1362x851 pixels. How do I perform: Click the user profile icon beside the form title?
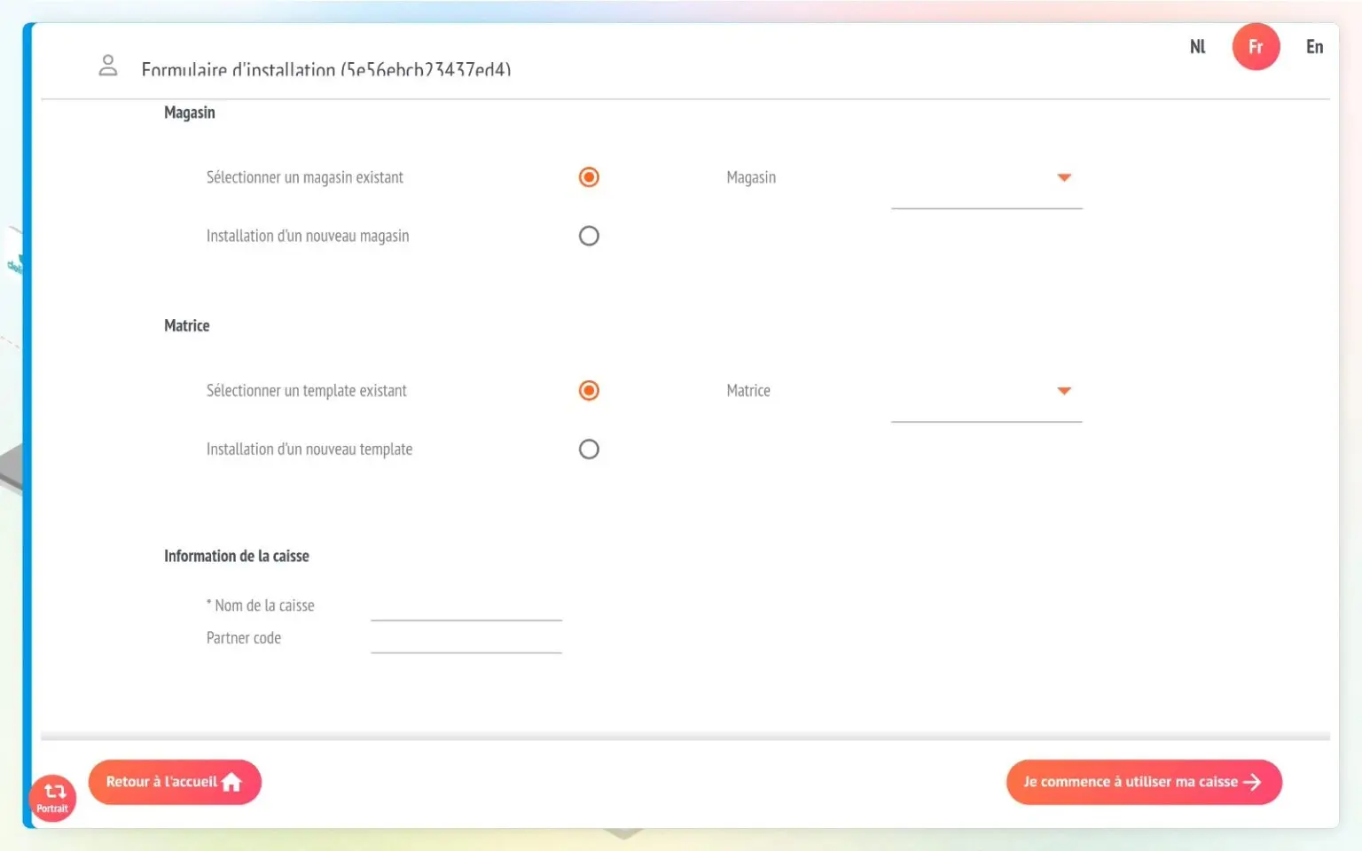pyautogui.click(x=107, y=66)
